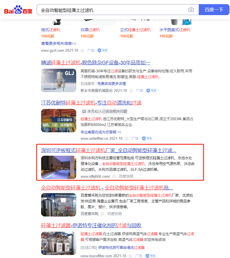Open 立式硅藻土过滤机 product link

[x=135, y=30]
